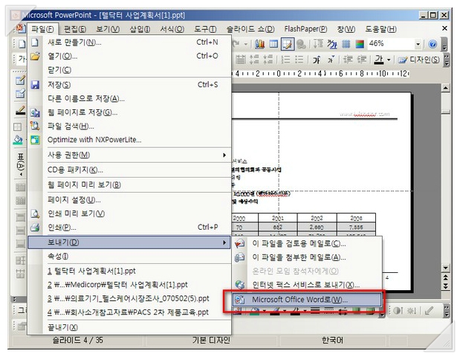Choose Print (인쇄) in File menu
The width and height of the screenshot is (460, 357).
[x=129, y=228]
